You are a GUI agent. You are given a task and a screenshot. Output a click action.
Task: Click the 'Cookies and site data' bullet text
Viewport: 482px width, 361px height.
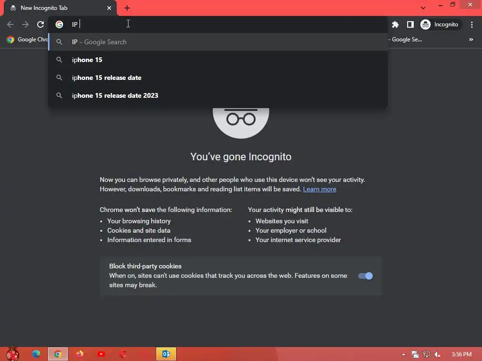(x=139, y=230)
